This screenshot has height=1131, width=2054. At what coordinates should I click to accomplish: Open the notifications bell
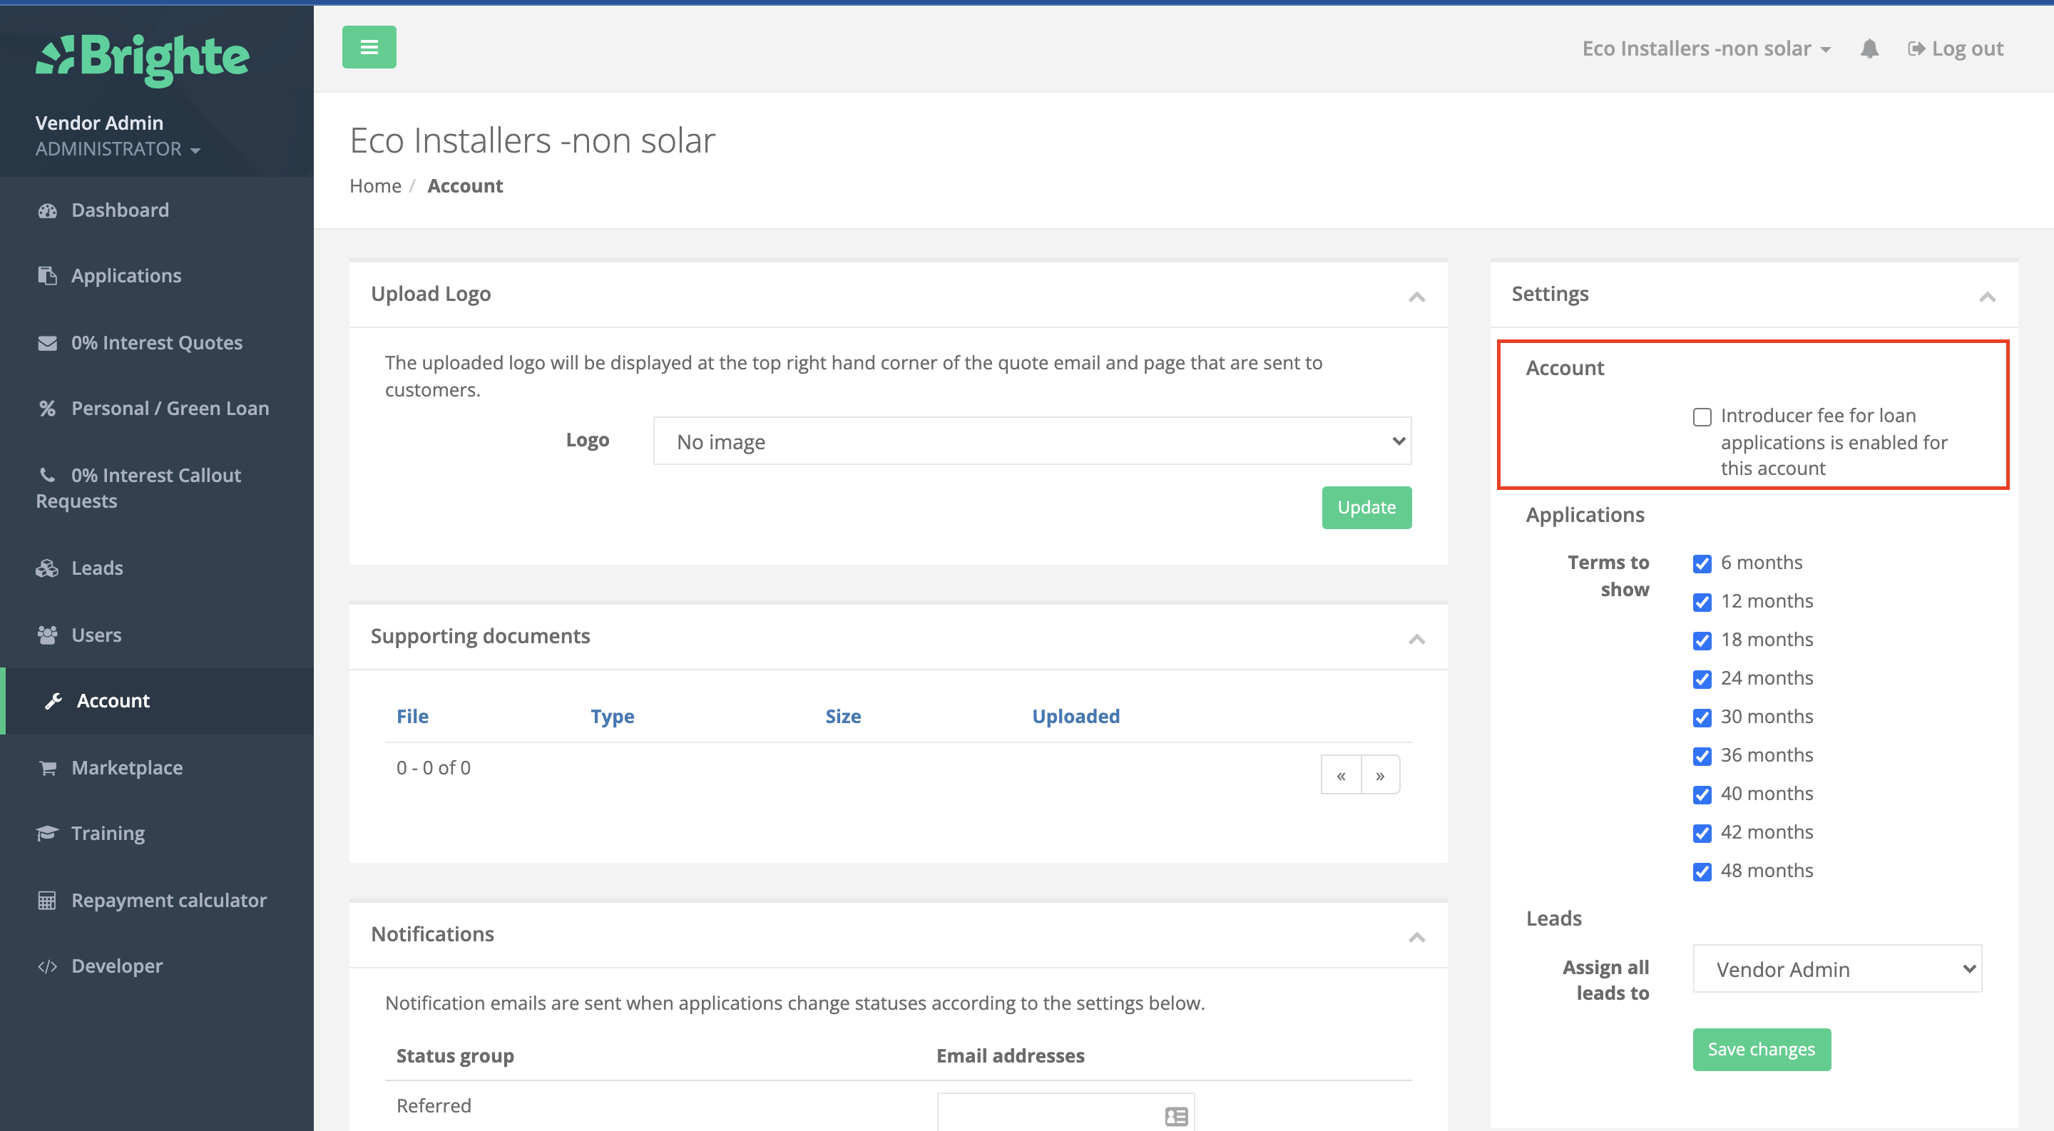coord(1869,48)
